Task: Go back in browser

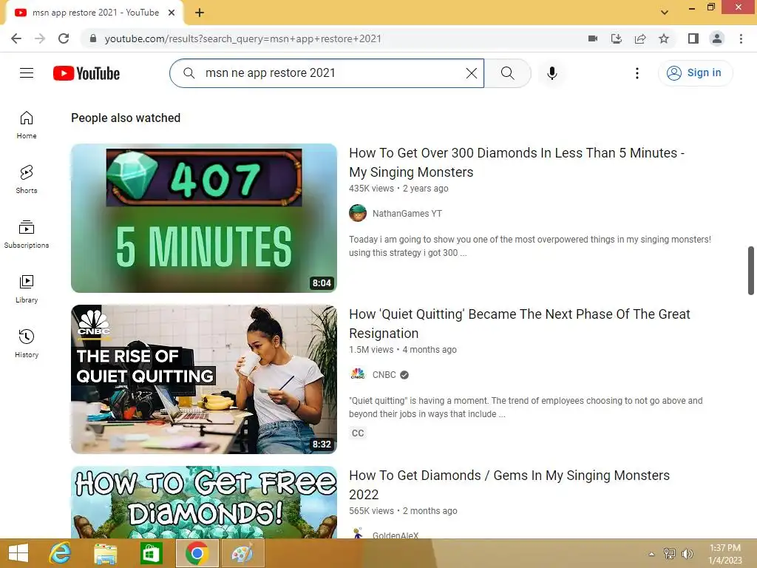Action: pyautogui.click(x=16, y=38)
